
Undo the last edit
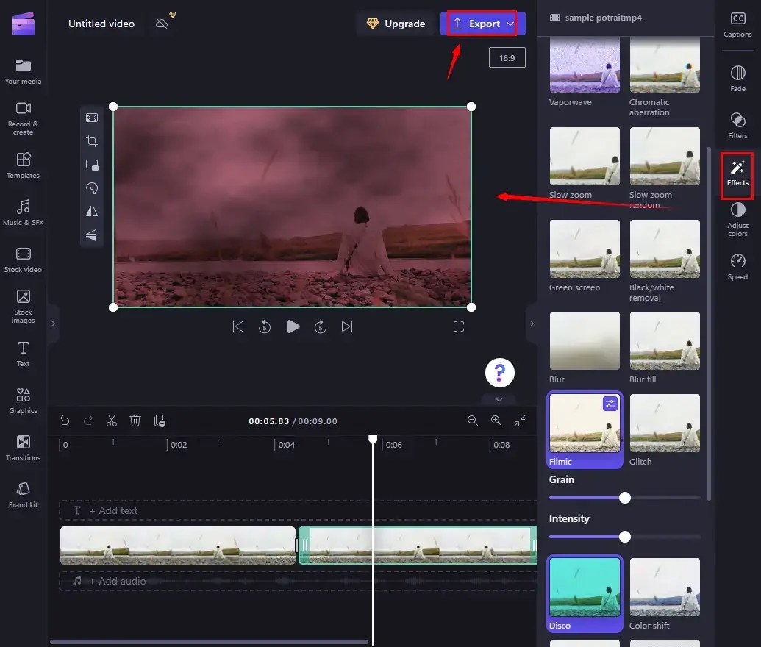coord(65,420)
